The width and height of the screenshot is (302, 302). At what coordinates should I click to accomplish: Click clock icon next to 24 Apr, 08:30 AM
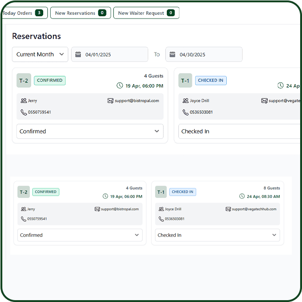(x=242, y=197)
